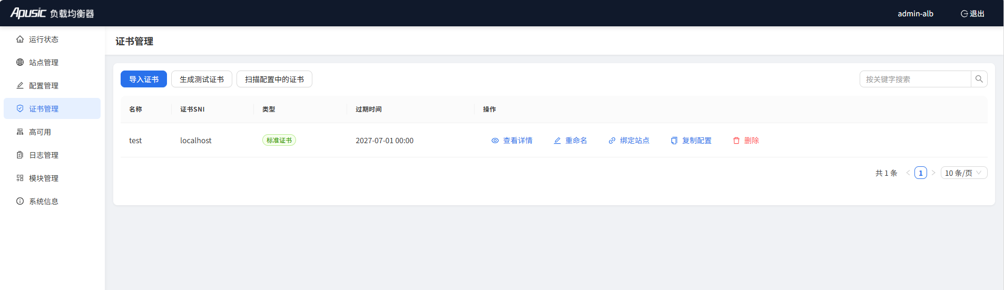The image size is (1004, 290).
Task: Click the 导入证书 button
Action: coord(144,79)
